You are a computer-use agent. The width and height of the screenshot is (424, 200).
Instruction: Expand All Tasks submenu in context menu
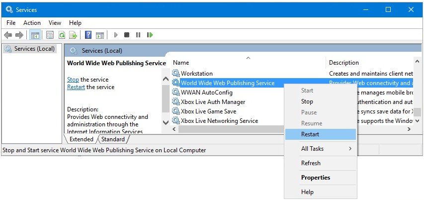click(x=321, y=149)
